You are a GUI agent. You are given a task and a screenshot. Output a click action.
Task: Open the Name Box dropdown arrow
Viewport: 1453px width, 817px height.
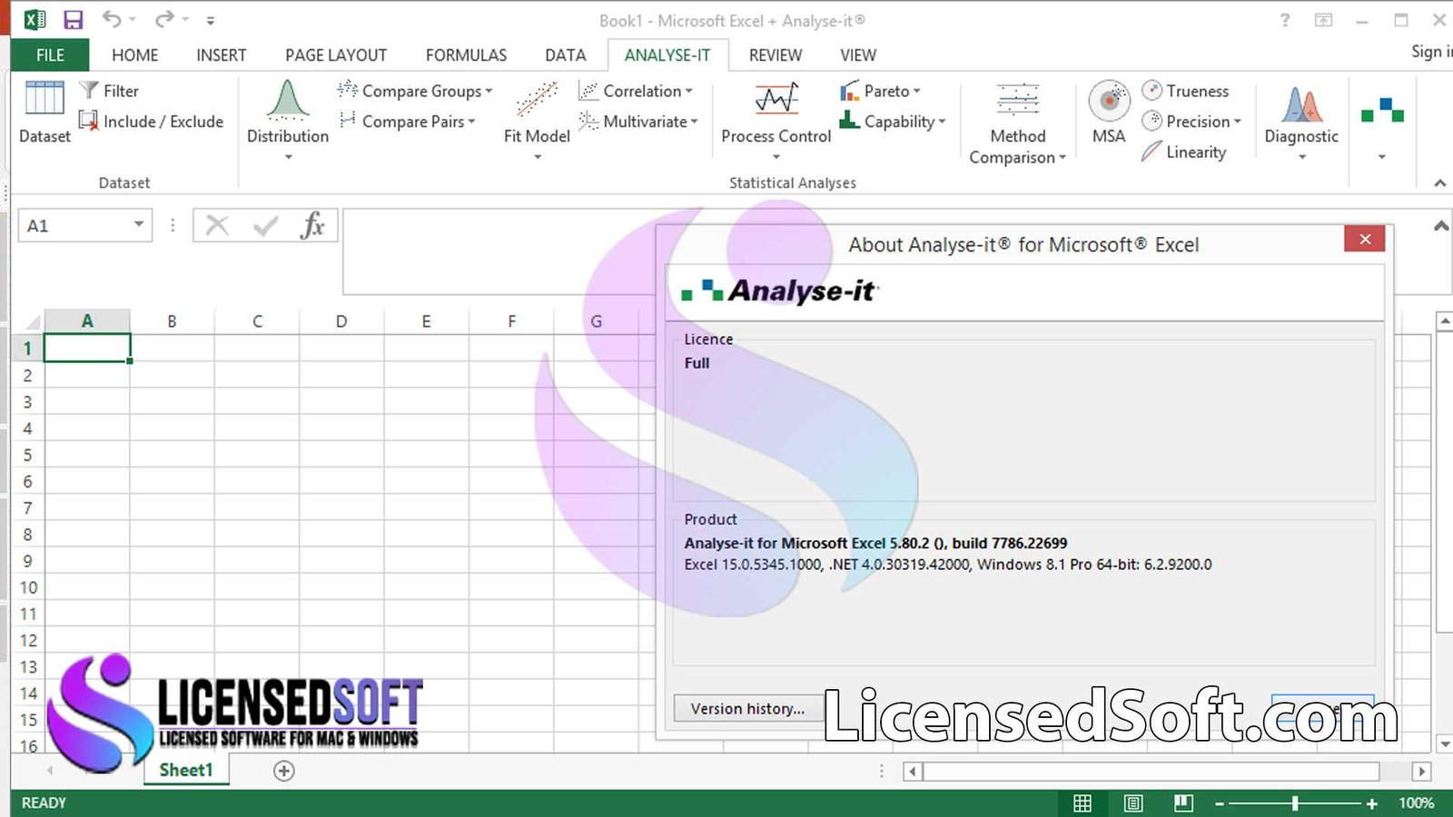pyautogui.click(x=139, y=224)
